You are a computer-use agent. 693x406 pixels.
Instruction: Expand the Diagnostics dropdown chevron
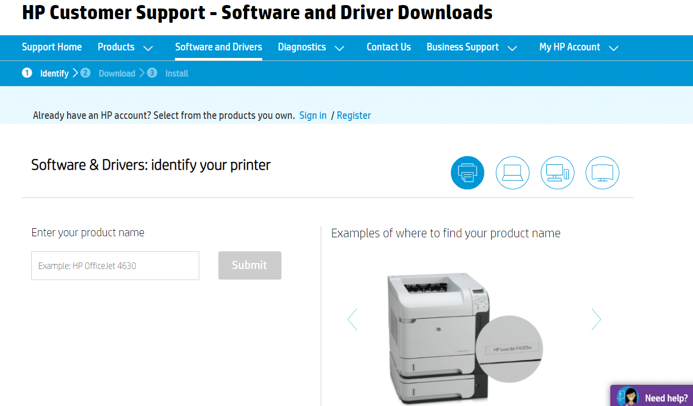[339, 48]
